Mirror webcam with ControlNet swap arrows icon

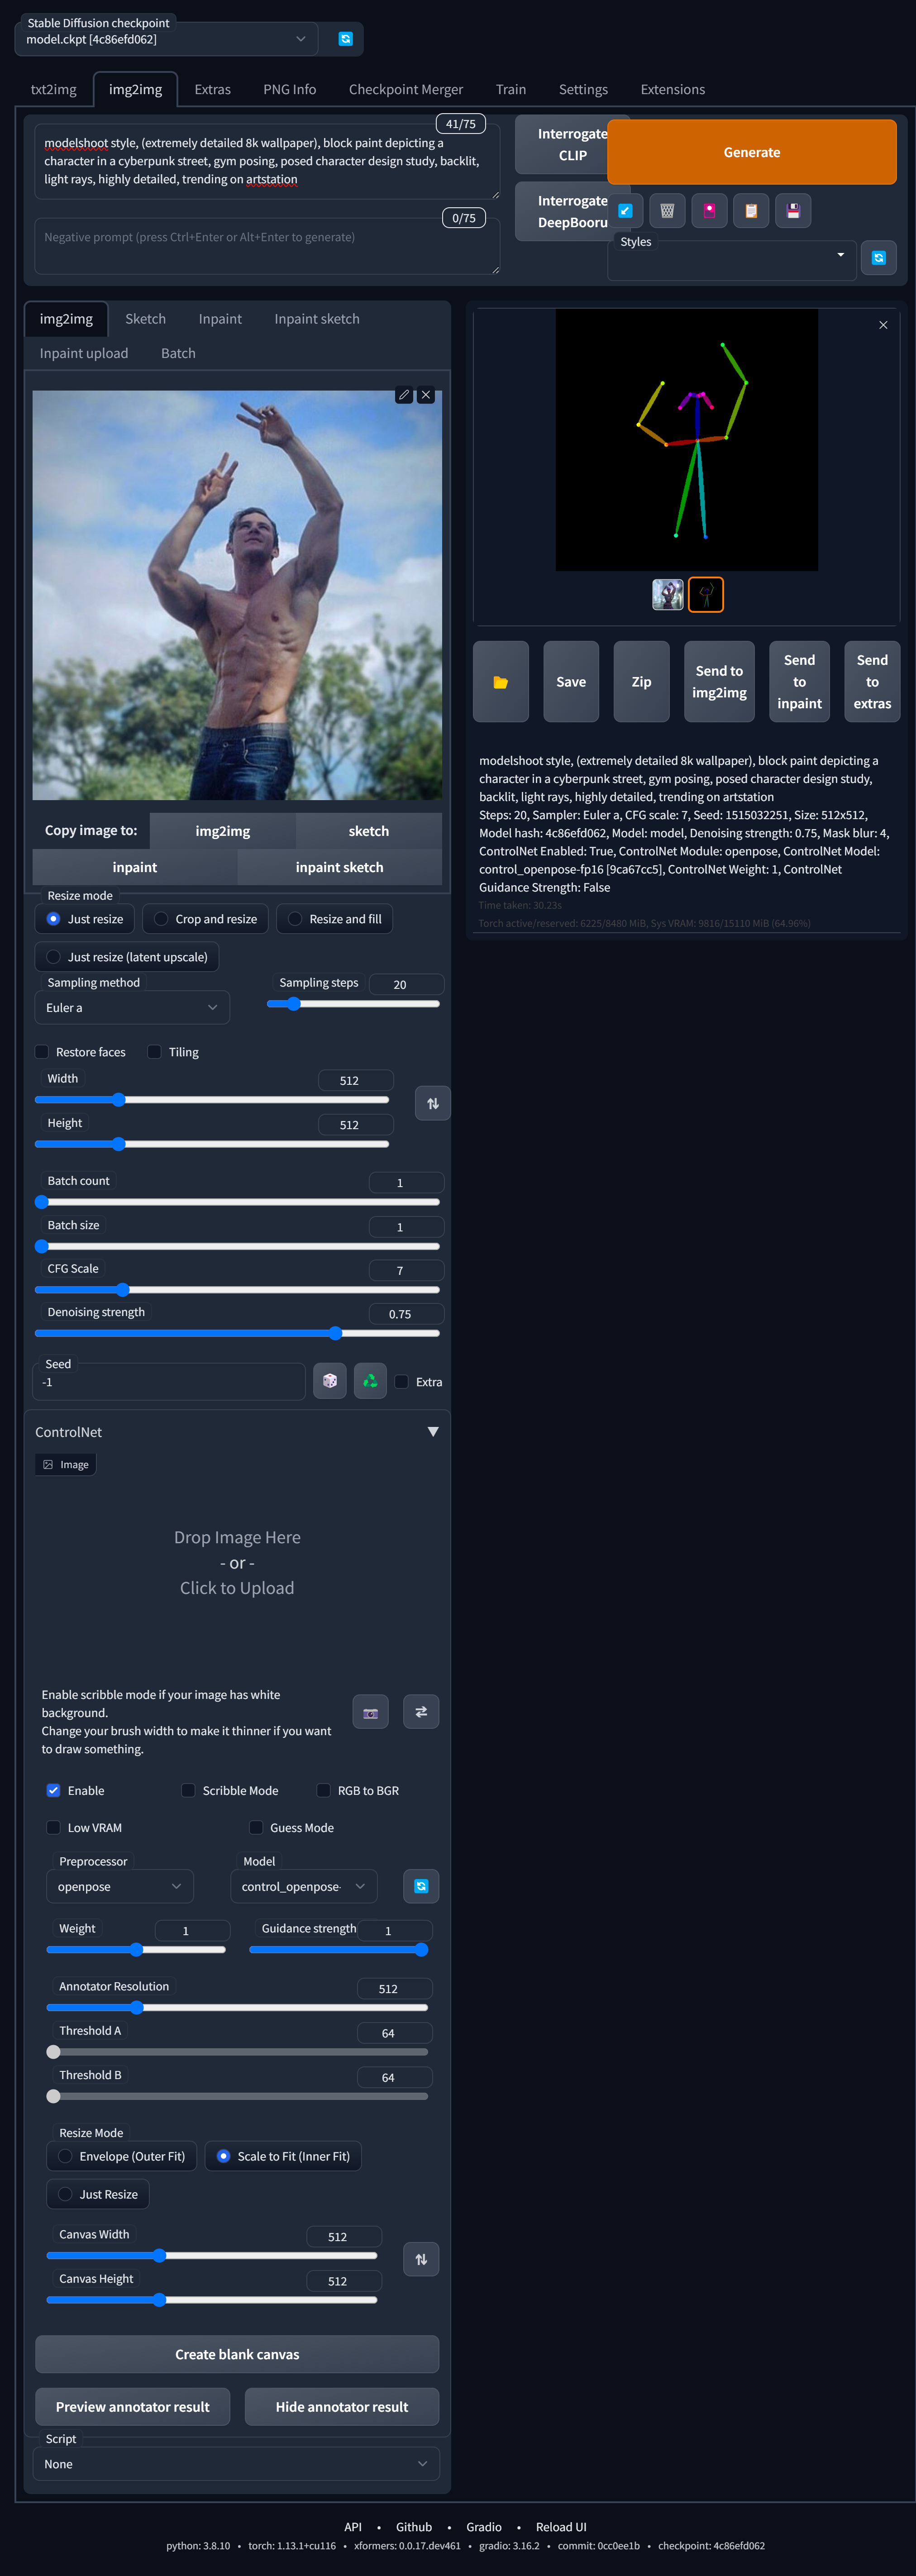pos(421,1712)
